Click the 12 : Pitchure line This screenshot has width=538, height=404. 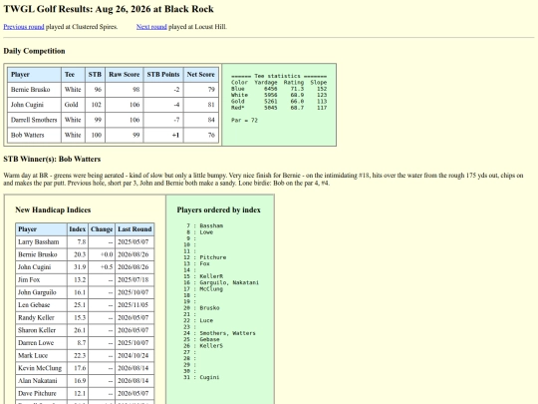point(204,257)
